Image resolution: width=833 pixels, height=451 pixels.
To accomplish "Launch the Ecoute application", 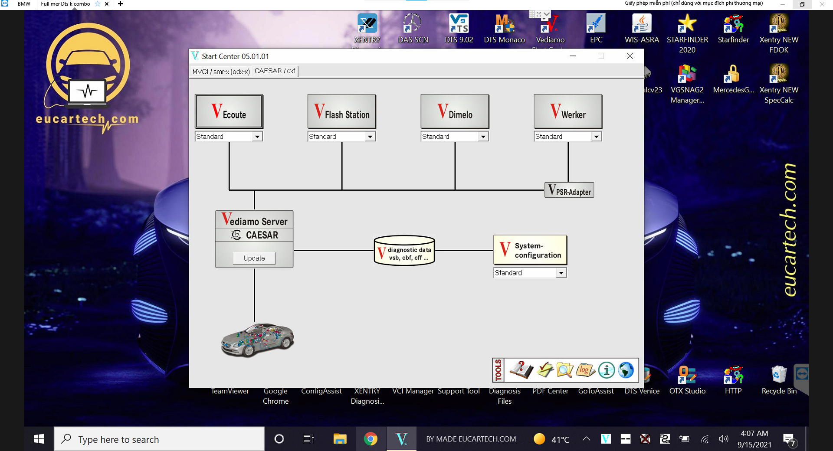I will pos(229,111).
